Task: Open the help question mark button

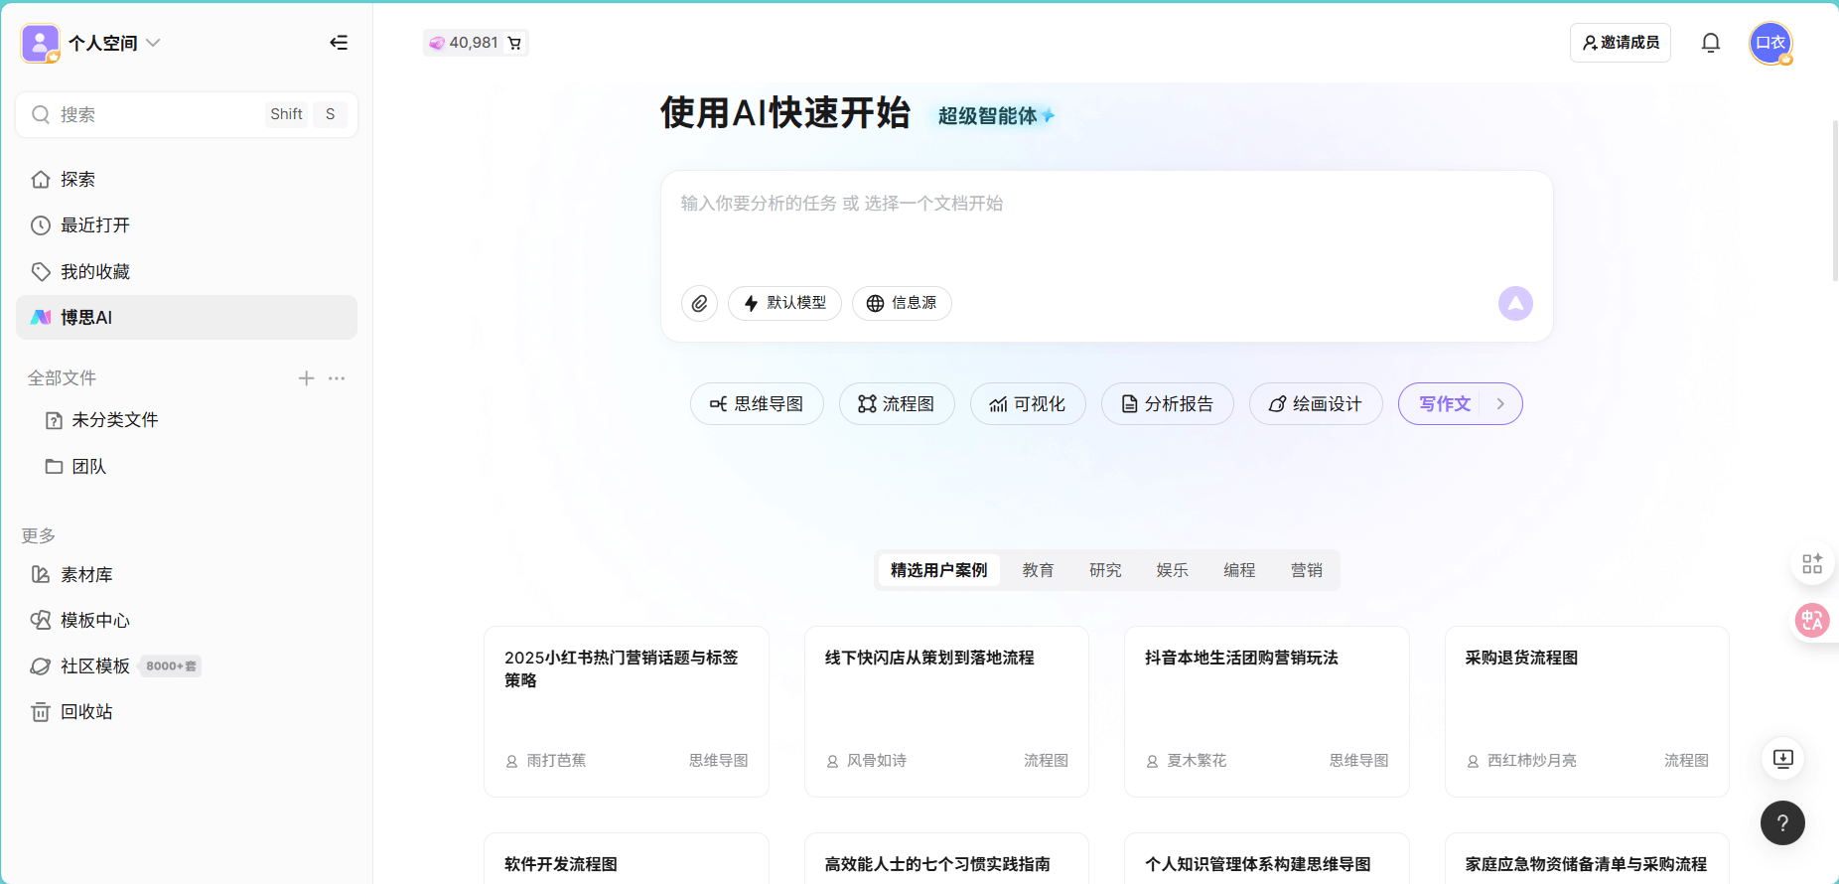Action: coord(1781,822)
